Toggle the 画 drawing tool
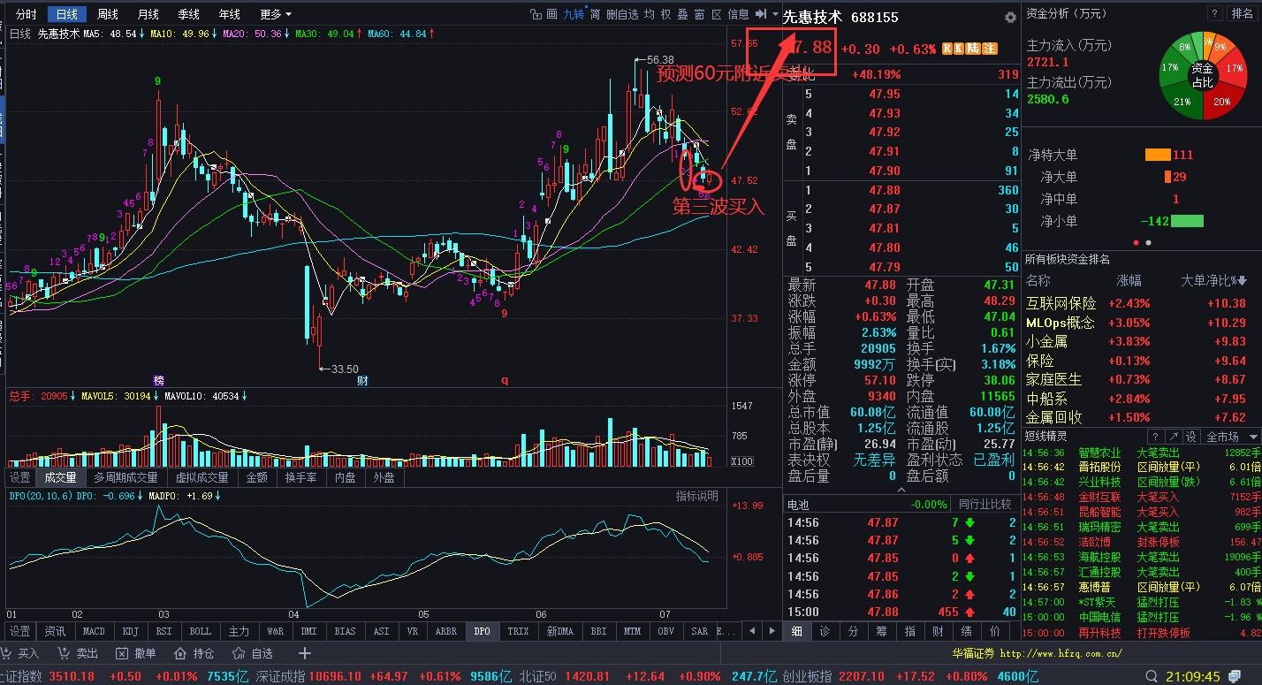 click(552, 14)
